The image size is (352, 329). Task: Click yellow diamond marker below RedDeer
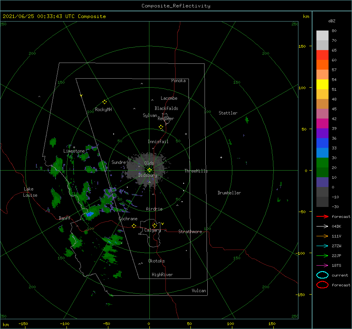tap(161, 127)
